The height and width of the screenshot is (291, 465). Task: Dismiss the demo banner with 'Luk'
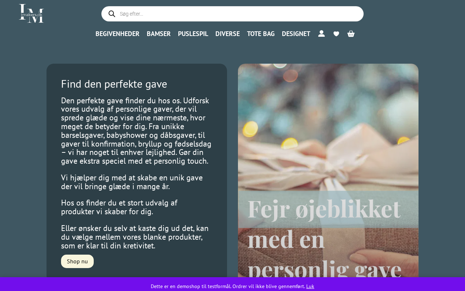[310, 286]
